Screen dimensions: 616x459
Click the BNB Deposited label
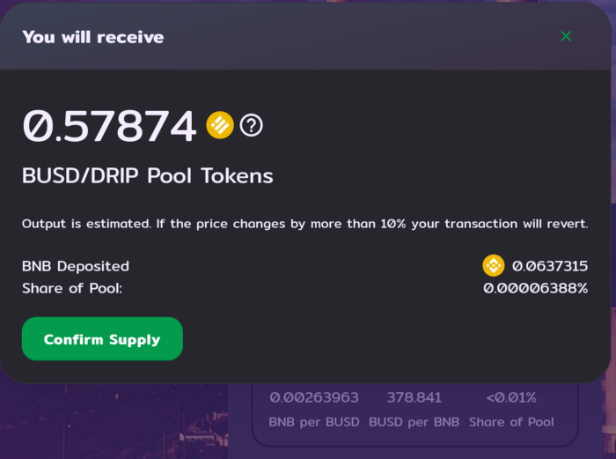[x=76, y=266]
